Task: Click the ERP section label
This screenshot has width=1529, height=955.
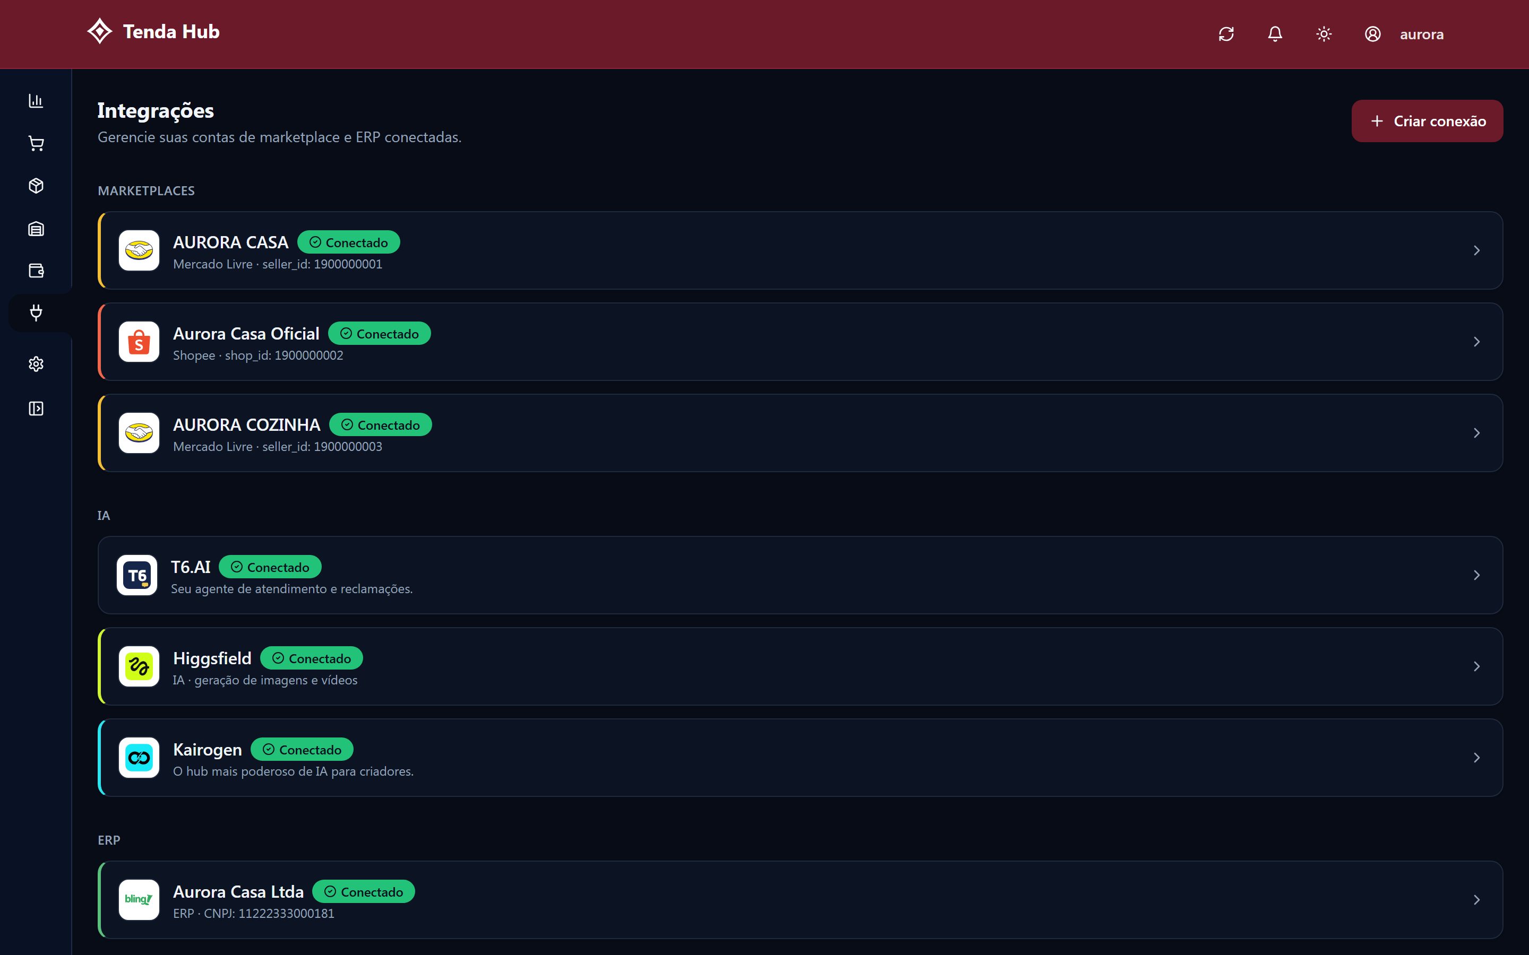Action: coord(109,840)
